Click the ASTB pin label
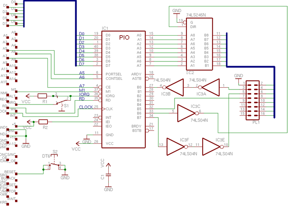 137,78
